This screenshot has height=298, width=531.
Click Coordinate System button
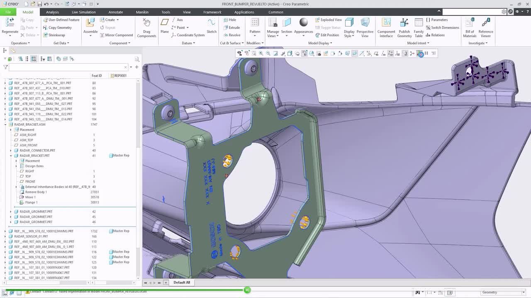click(x=188, y=35)
